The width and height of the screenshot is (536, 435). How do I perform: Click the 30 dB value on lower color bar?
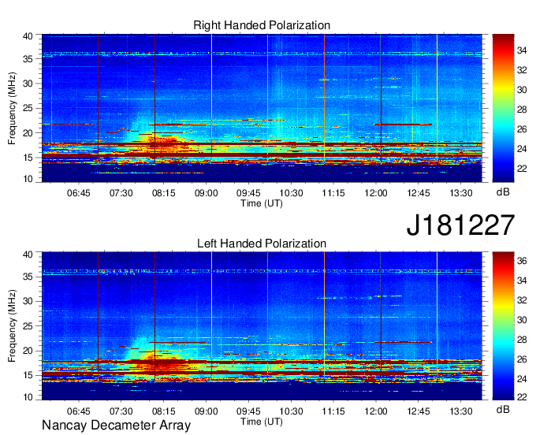tap(522, 320)
